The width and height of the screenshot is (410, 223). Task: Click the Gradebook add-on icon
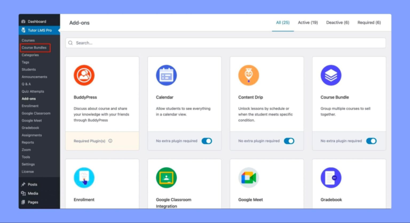click(x=331, y=178)
